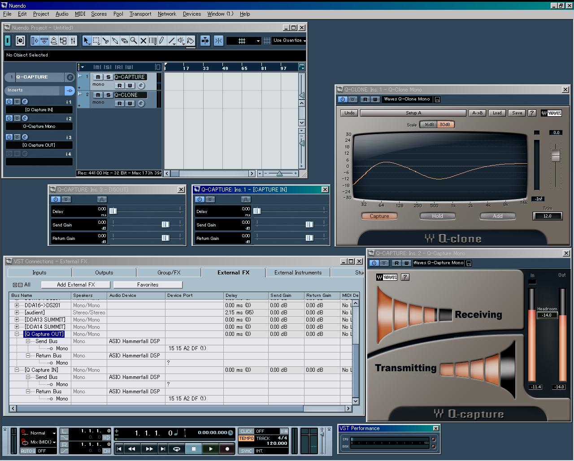The height and width of the screenshot is (461, 574).
Task: Open Q-CAPTURE track channel settings editor
Action: coord(141,86)
